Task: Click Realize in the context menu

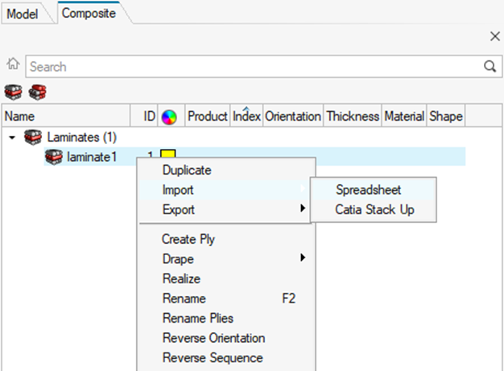Action: [x=181, y=278]
